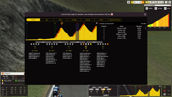Screen dimensions: 172x97
Task: Select rider Rubiera J. in E1 group
Action: tap(102, 53)
